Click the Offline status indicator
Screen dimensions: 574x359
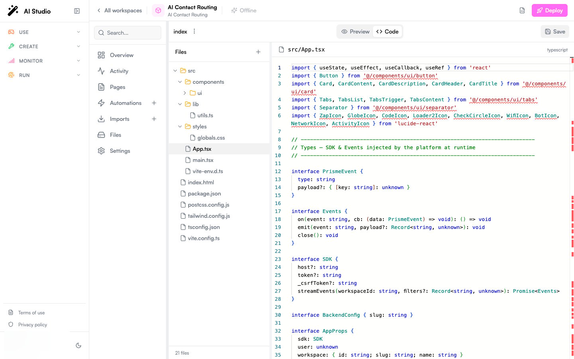[x=244, y=10]
